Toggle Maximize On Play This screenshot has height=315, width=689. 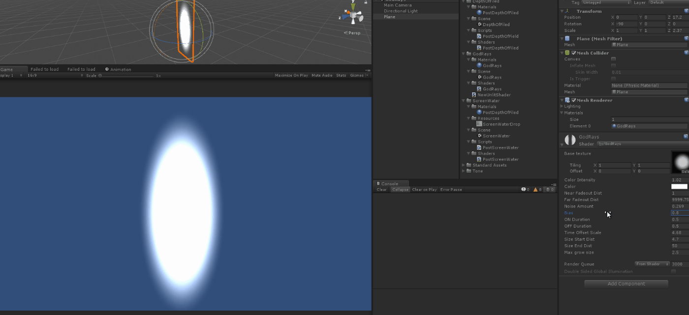291,76
